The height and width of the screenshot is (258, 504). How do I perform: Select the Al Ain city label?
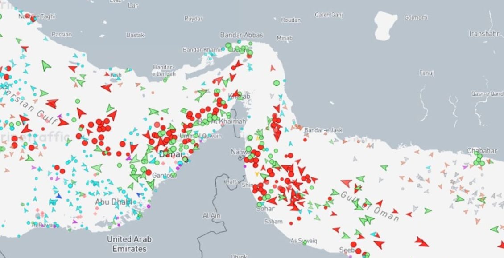pos(212,216)
